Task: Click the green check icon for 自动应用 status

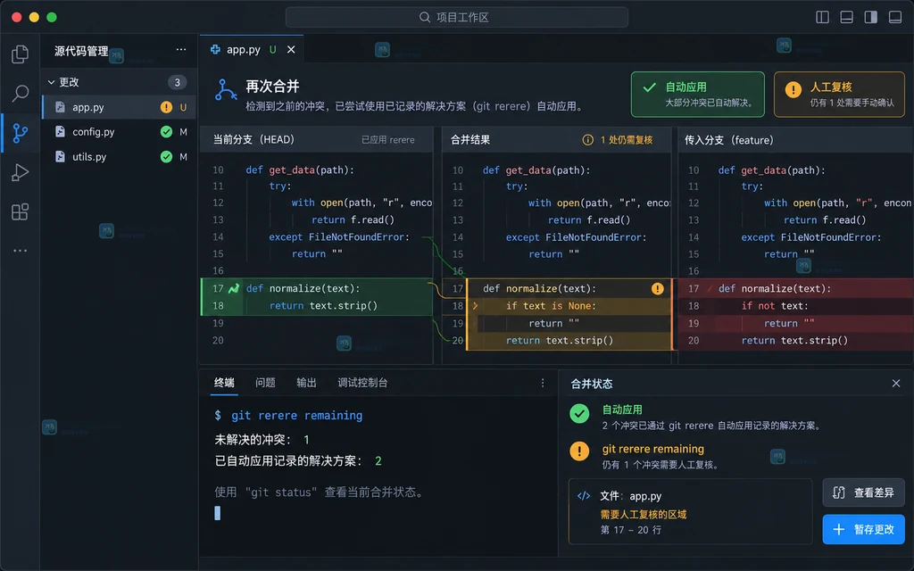Action: tap(579, 413)
